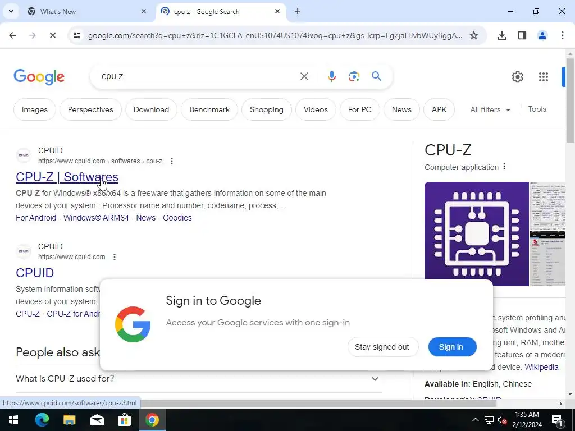
Task: Open Chrome downloads icon
Action: point(501,35)
